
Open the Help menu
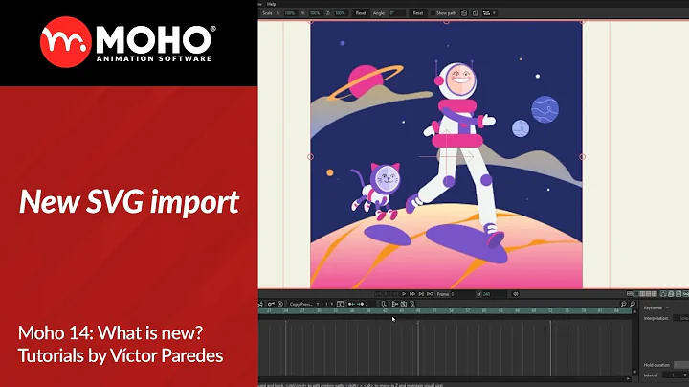(271, 4)
